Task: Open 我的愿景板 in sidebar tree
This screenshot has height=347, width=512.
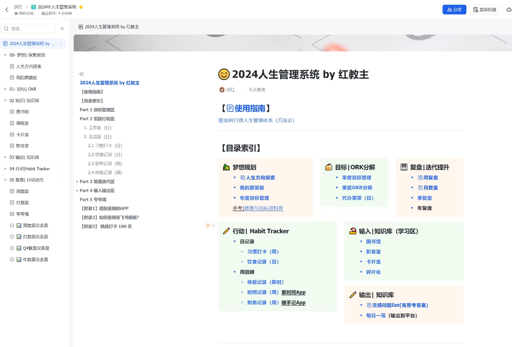Action: point(26,78)
